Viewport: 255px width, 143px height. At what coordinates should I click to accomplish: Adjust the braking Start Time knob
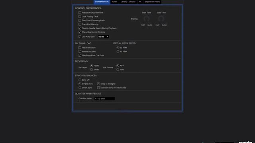[147, 19]
